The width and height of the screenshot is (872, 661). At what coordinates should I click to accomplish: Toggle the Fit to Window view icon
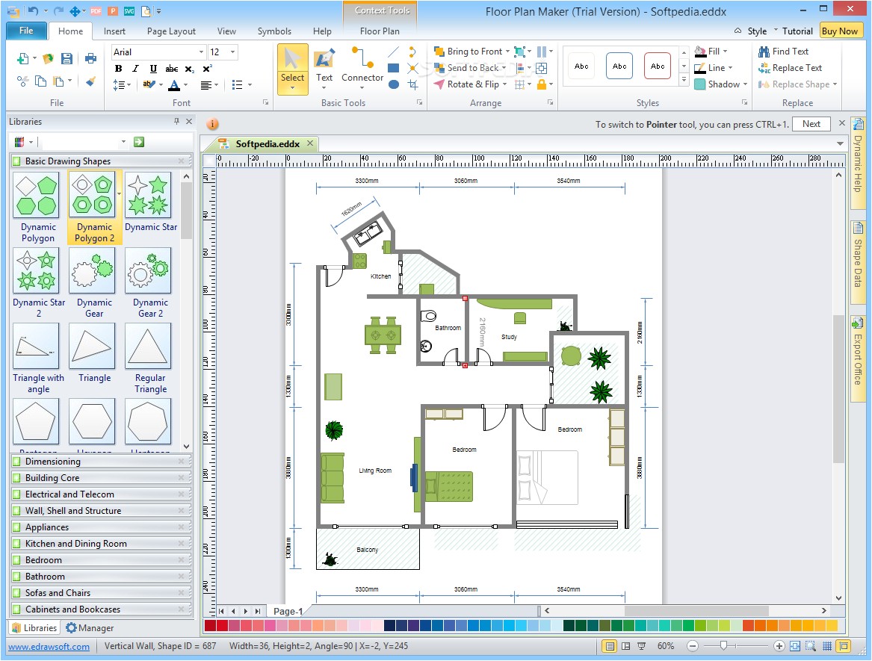click(x=795, y=646)
